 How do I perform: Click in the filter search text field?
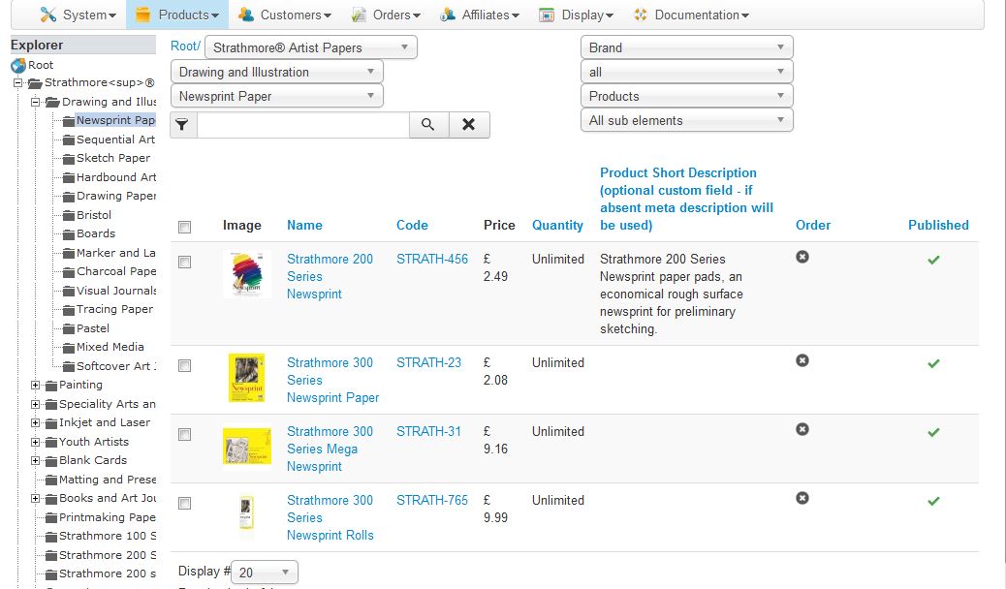pyautogui.click(x=302, y=124)
